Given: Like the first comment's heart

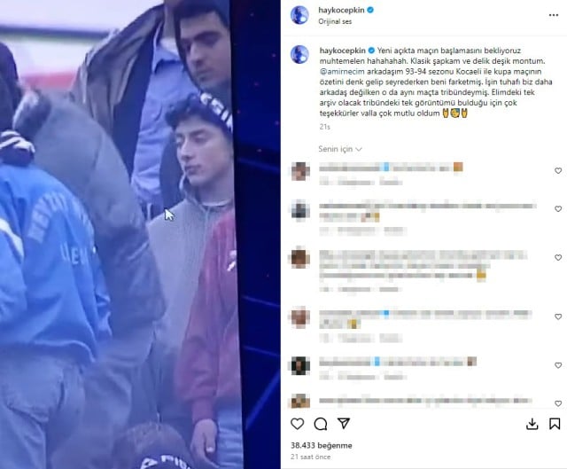Looking at the screenshot, I should click(x=558, y=171).
